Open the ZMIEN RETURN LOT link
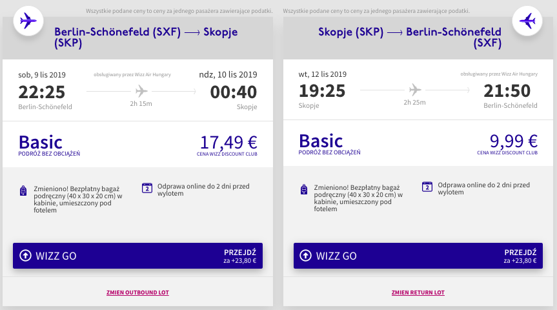The image size is (557, 310). click(x=418, y=293)
